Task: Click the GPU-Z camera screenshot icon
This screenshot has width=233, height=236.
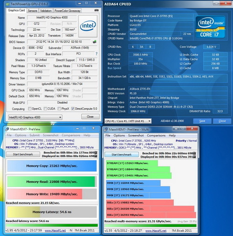Action: (x=96, y=10)
